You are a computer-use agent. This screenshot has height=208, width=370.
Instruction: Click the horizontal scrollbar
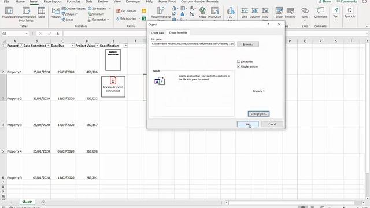point(291,203)
